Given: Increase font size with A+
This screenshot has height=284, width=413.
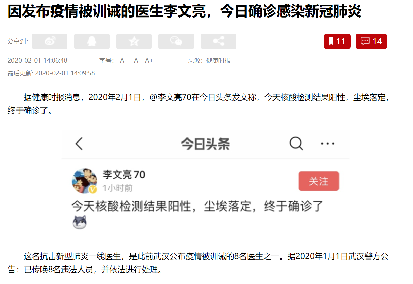Looking at the screenshot, I should 149,61.
